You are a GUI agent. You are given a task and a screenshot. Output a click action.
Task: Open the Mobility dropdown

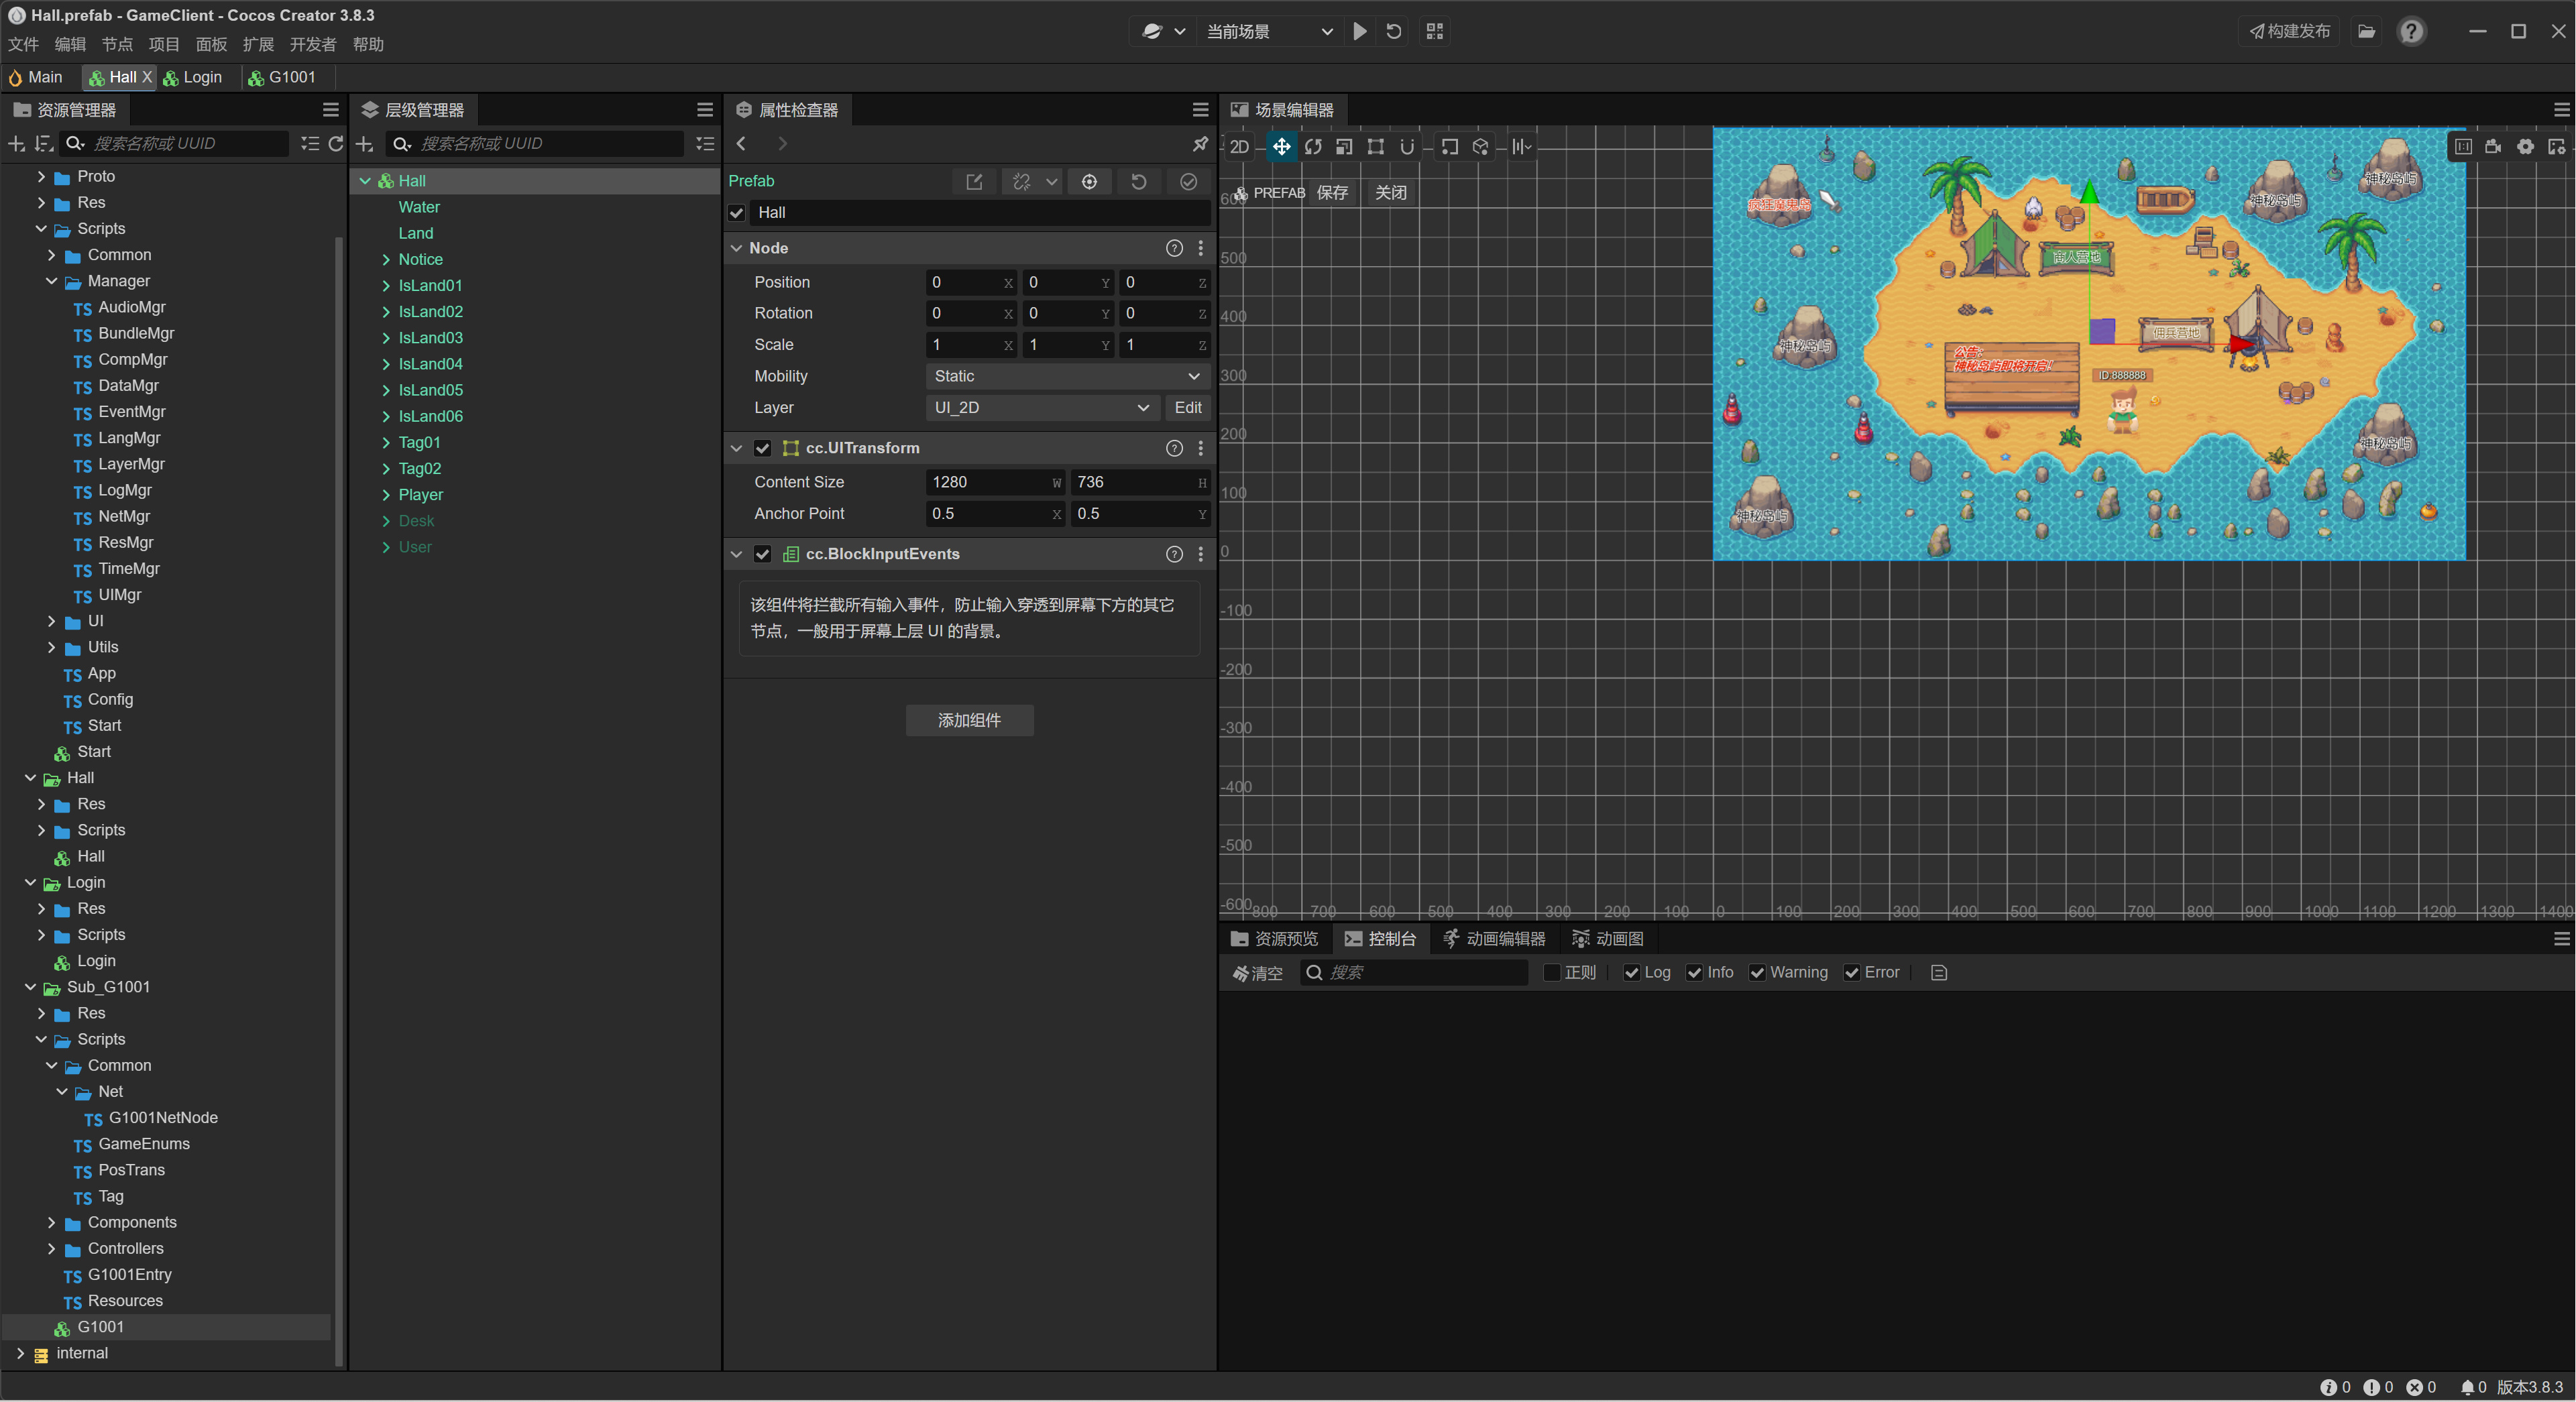click(1066, 376)
